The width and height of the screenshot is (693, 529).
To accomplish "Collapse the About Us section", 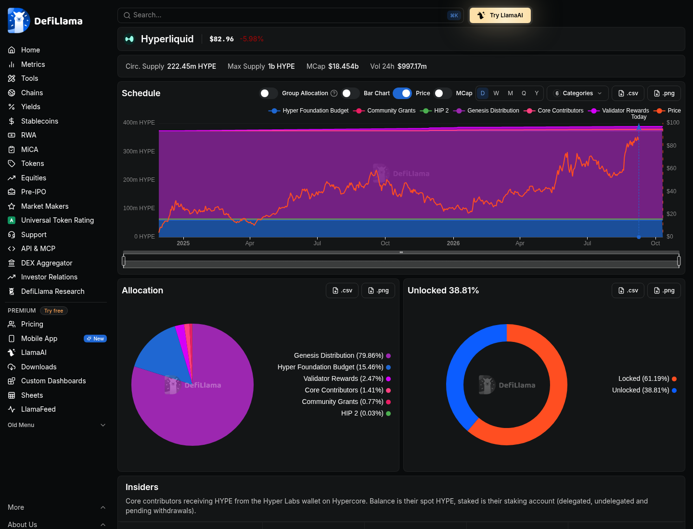I will pyautogui.click(x=57, y=524).
